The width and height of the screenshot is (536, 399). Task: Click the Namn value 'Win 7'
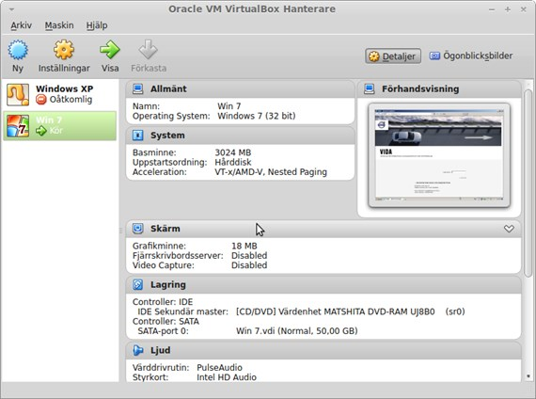(x=229, y=106)
